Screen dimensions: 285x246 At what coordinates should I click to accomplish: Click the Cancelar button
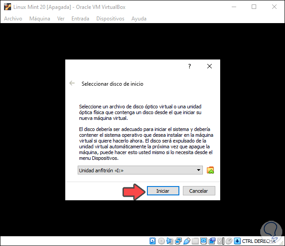coord(199,191)
